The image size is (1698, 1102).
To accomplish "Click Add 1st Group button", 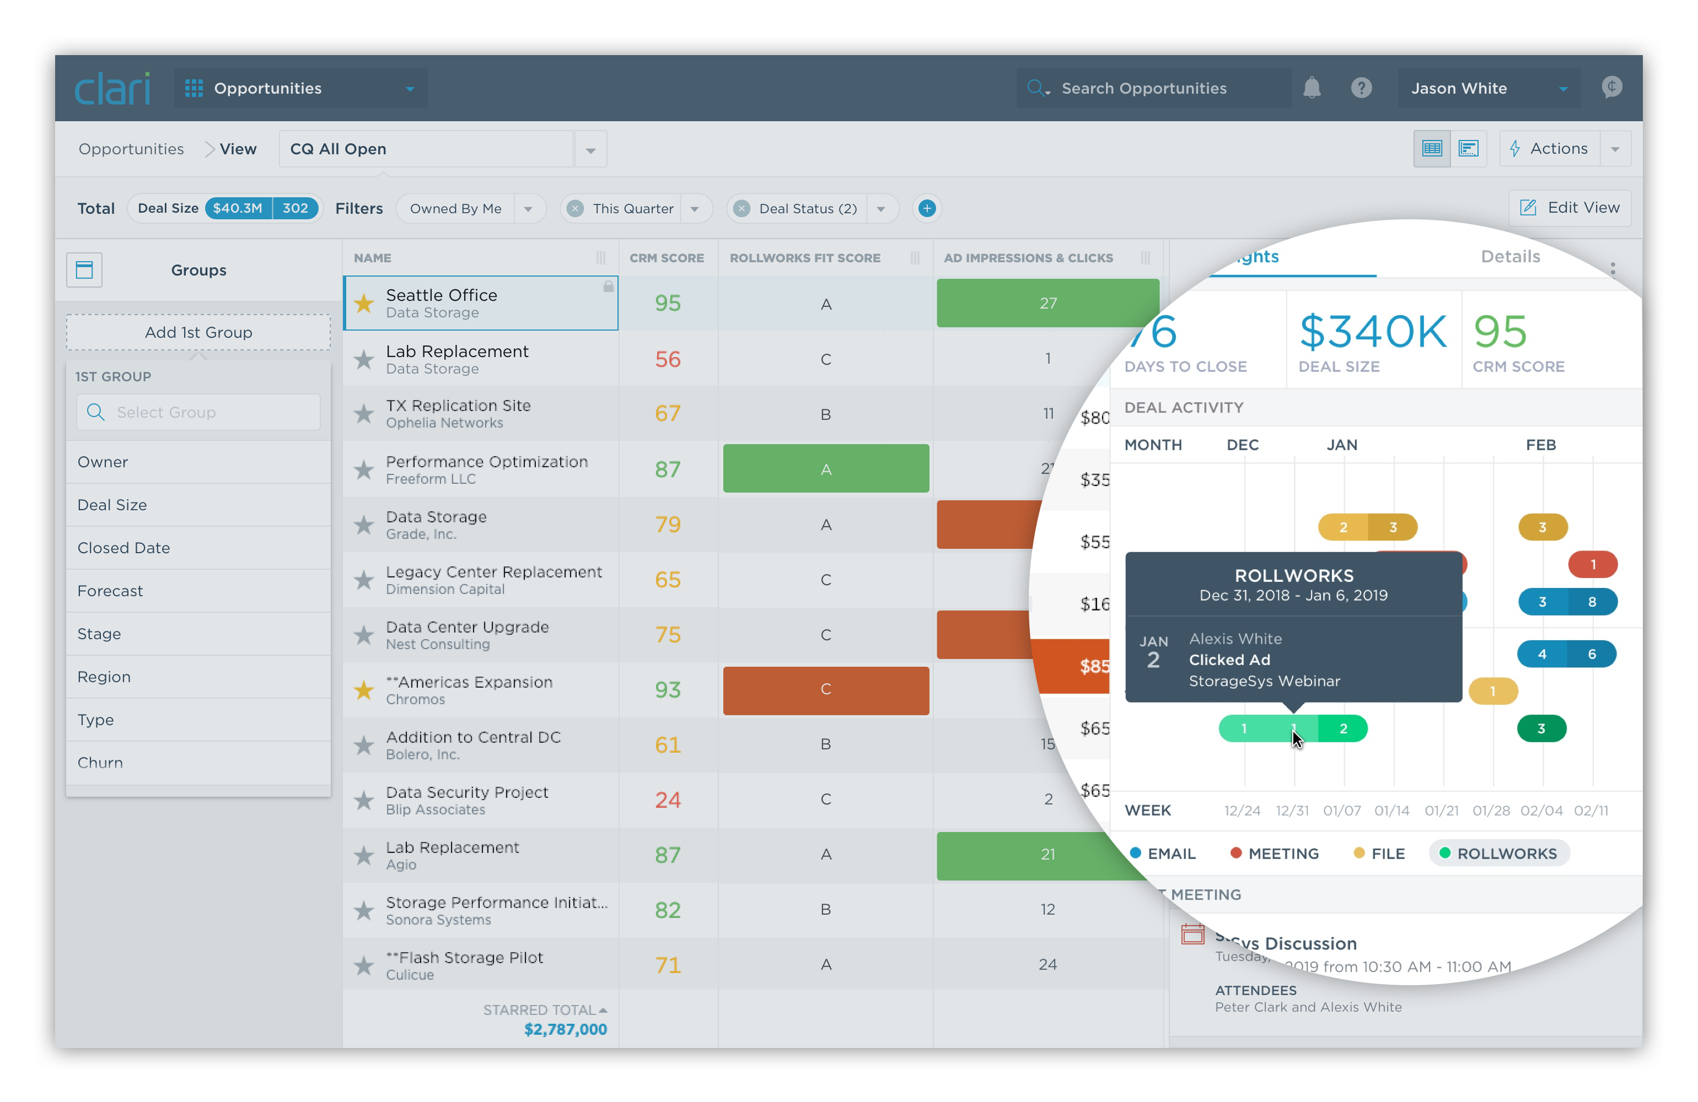I will click(198, 332).
